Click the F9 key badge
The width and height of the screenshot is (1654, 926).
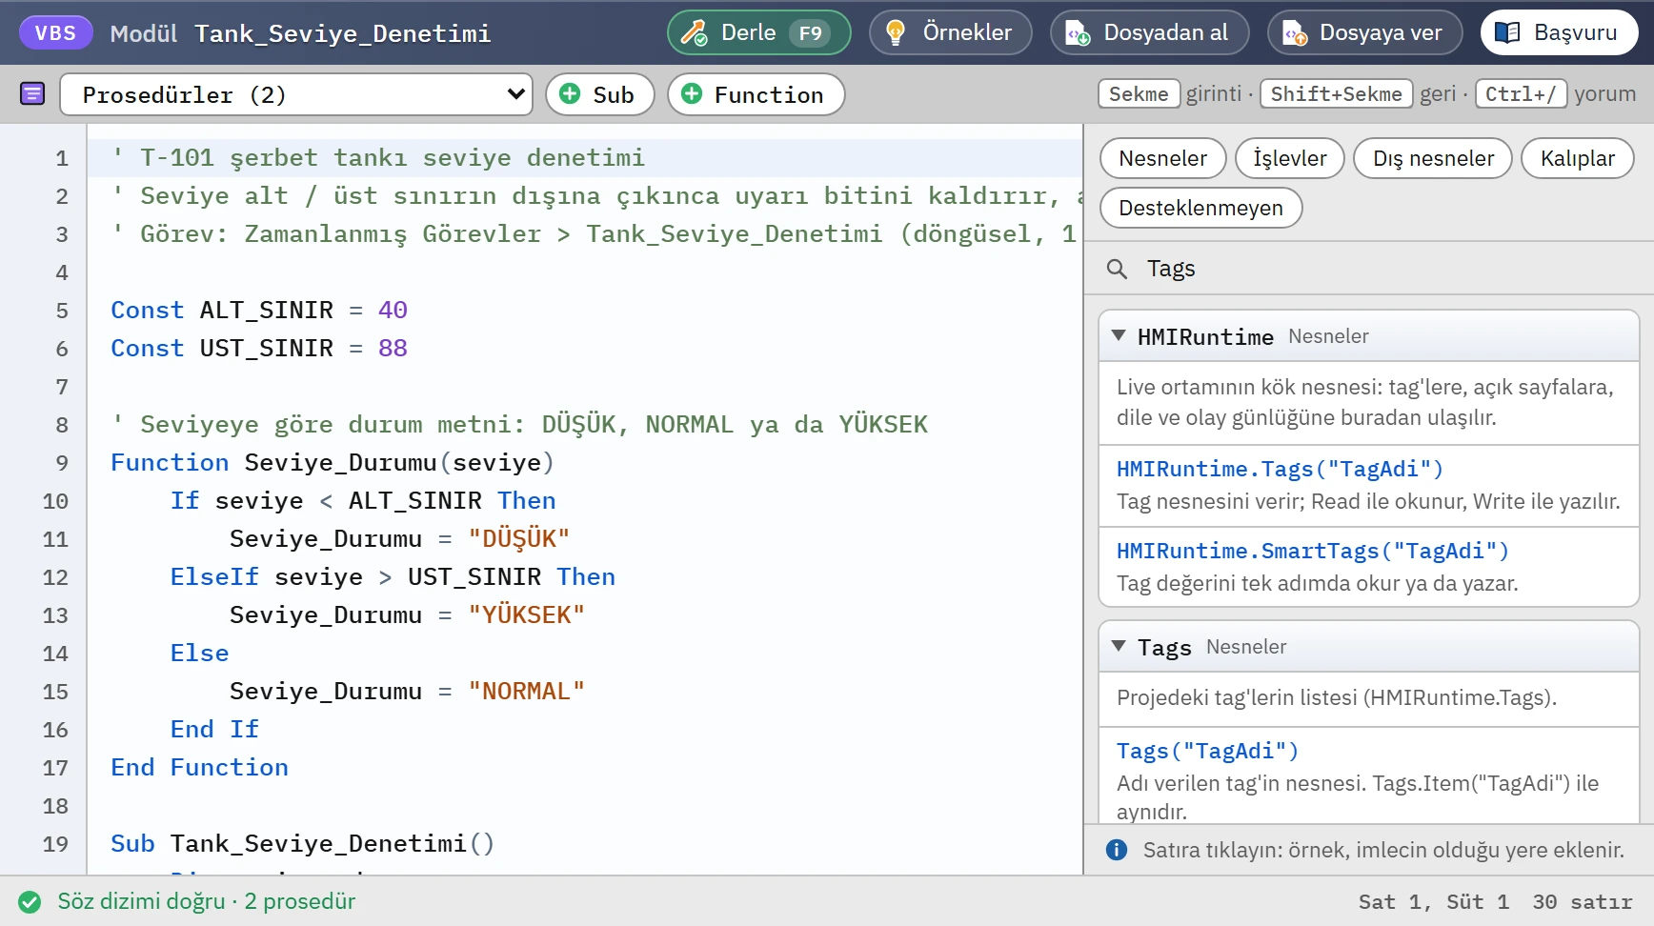pos(810,33)
